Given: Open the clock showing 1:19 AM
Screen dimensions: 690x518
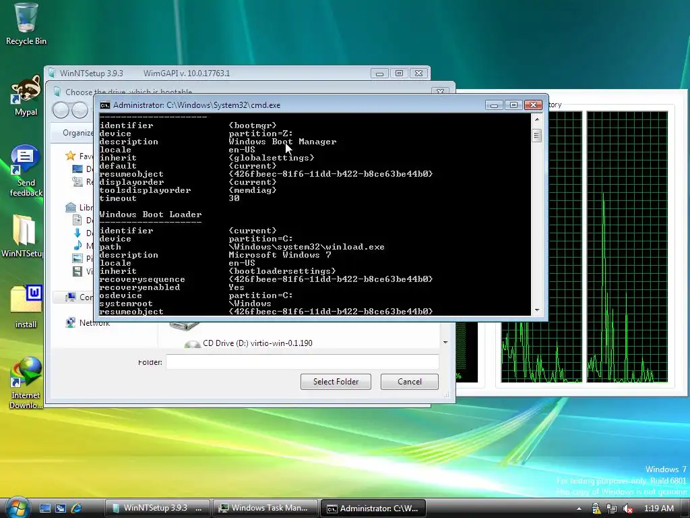Looking at the screenshot, I should [659, 509].
